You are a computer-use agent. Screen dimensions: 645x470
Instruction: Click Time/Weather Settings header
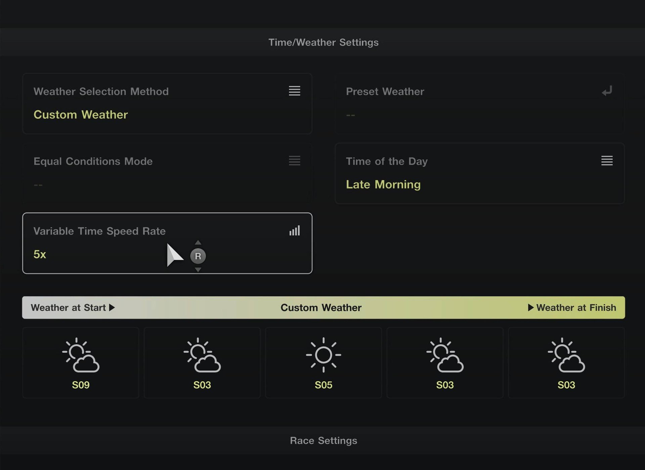(x=323, y=42)
